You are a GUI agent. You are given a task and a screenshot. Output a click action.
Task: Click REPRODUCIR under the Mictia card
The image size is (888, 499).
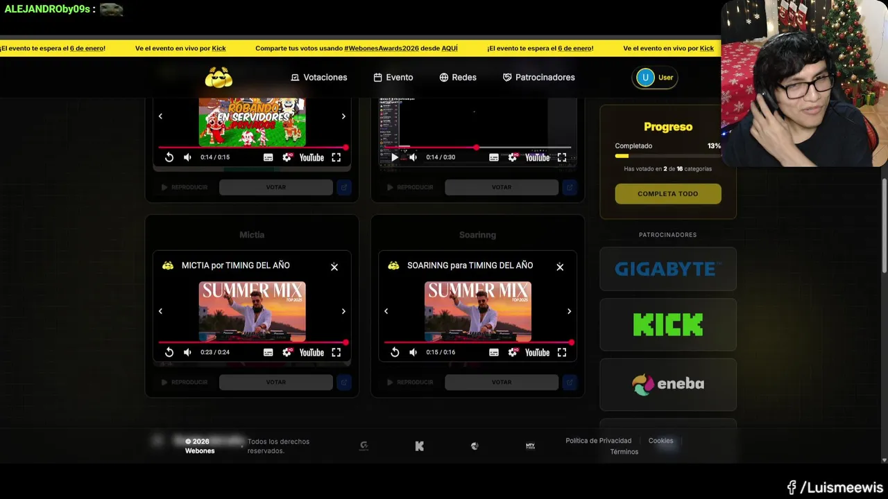[x=185, y=382]
